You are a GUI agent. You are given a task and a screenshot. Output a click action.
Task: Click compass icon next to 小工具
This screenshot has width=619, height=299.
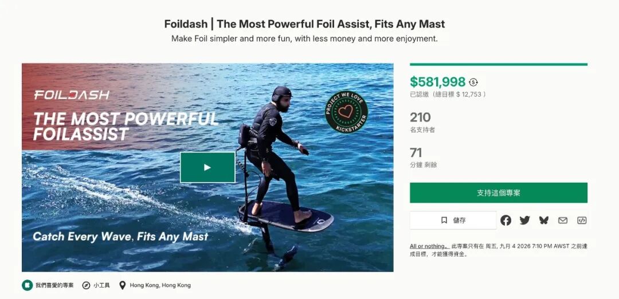tap(86, 285)
